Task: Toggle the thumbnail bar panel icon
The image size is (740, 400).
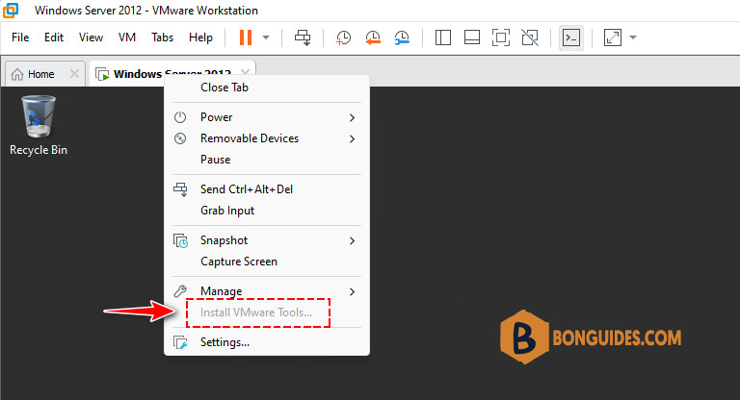Action: point(472,37)
